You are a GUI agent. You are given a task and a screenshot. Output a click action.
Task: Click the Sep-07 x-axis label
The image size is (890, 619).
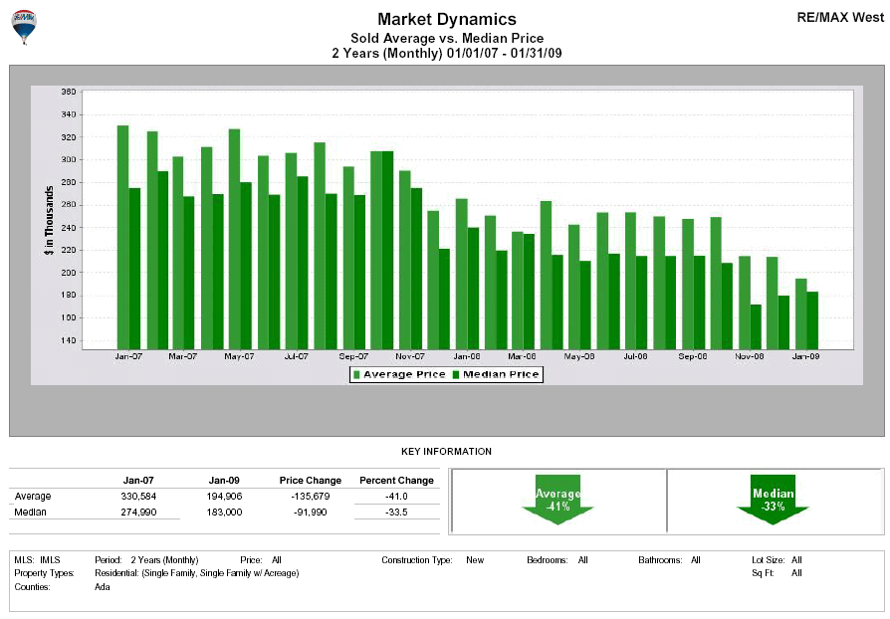(353, 356)
